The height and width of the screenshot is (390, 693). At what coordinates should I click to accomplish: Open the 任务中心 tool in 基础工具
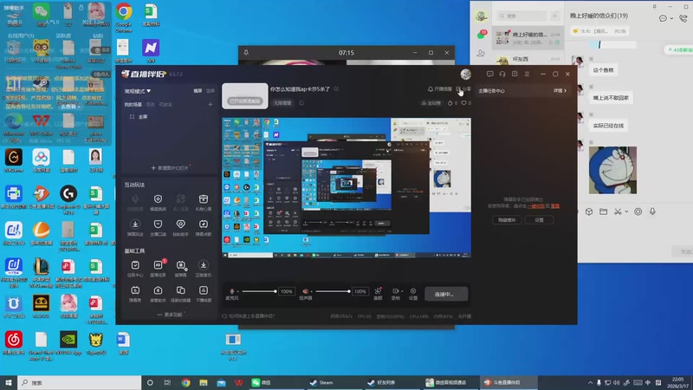[135, 265]
